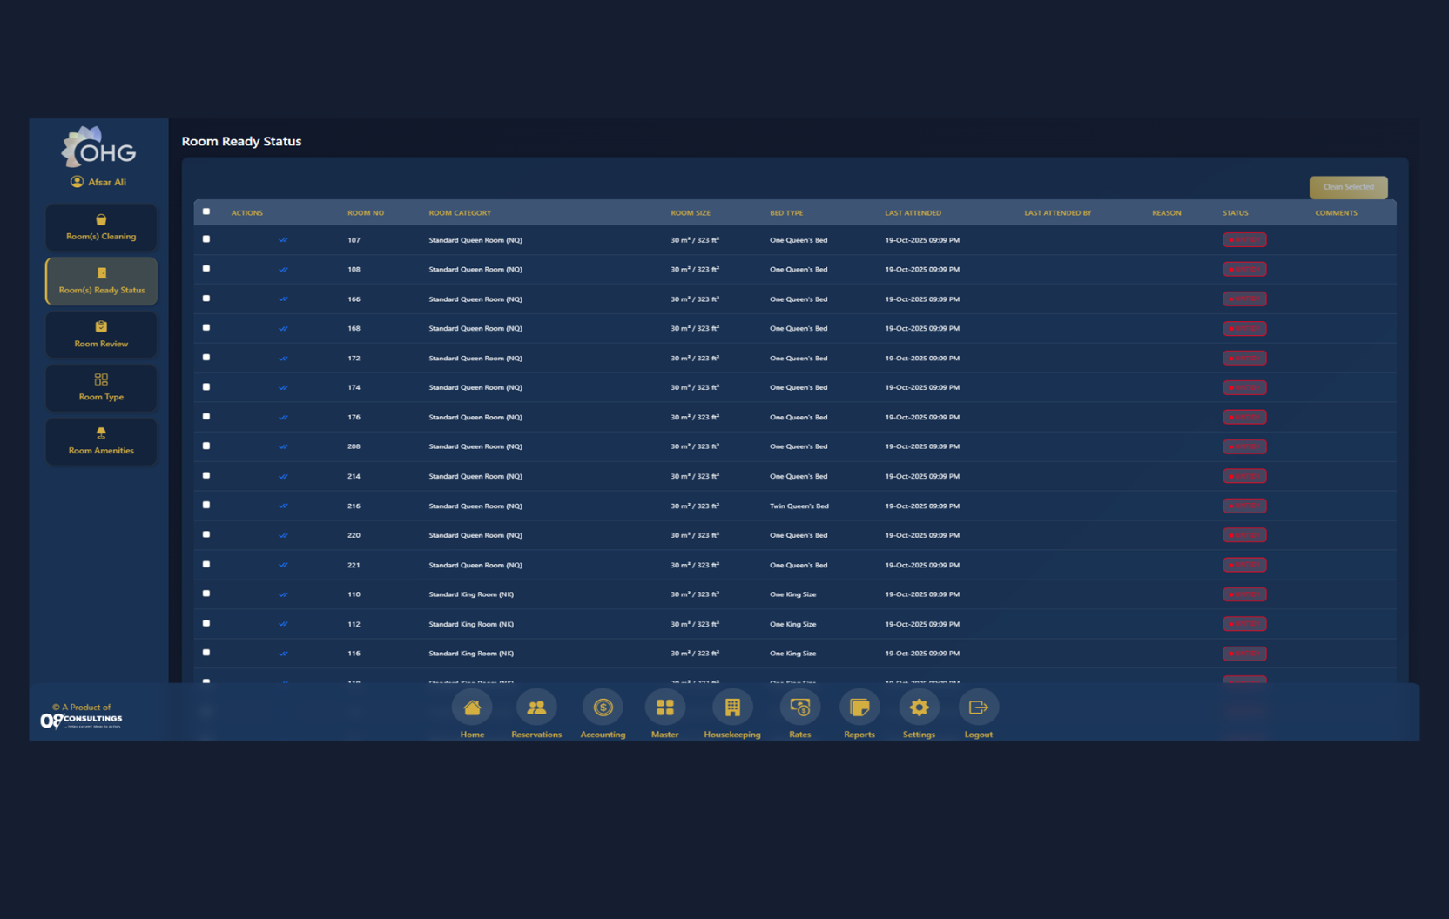Click the red status badge for room 172
The width and height of the screenshot is (1449, 919).
click(x=1244, y=359)
